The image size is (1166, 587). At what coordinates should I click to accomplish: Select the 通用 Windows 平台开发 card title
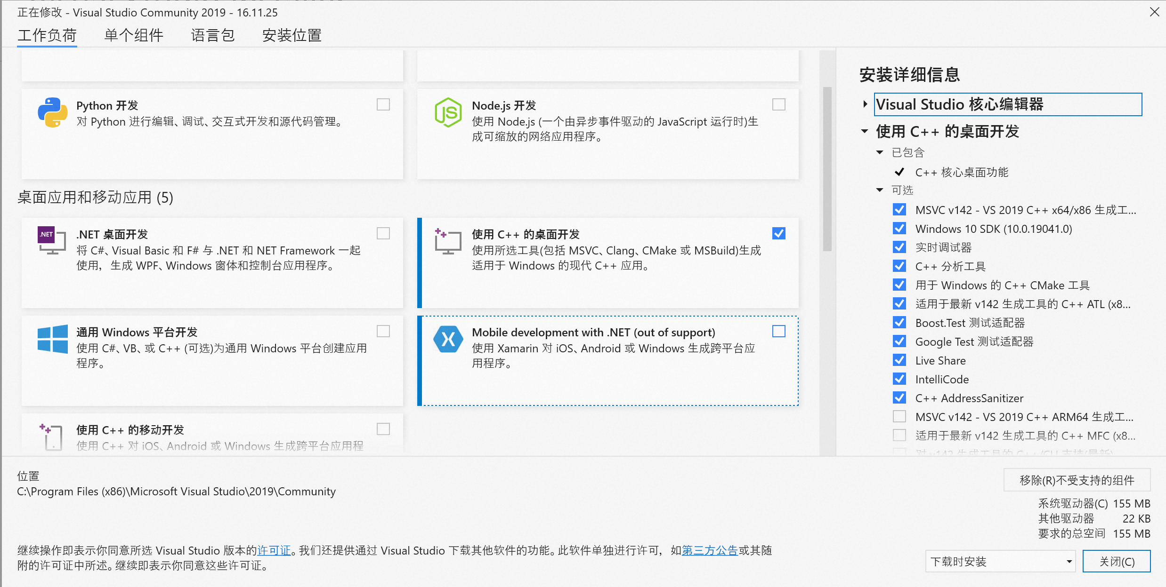[137, 332]
